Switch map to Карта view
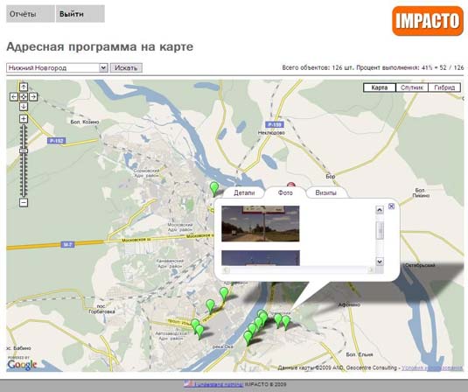Image resolution: width=468 pixels, height=392 pixels. pos(380,87)
